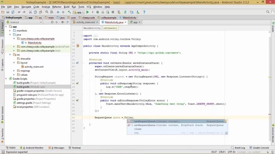The height and width of the screenshot is (154, 275).
Task: Click the Save All floppy icon
Action: (8, 12)
